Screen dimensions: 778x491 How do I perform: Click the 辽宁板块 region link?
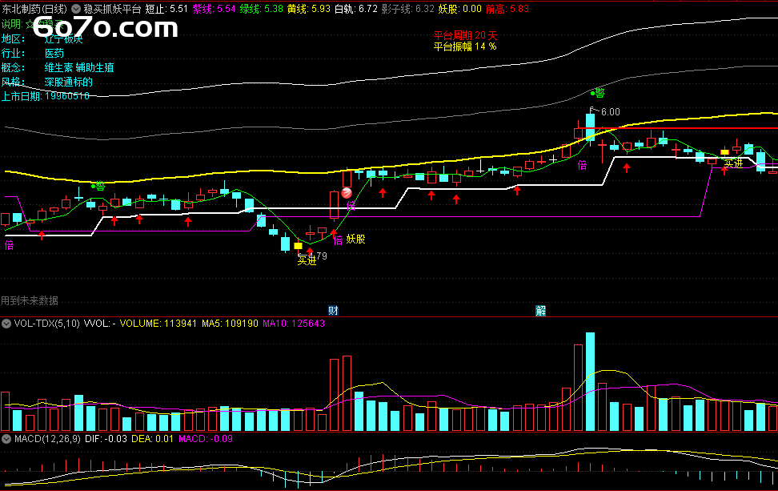pos(63,38)
